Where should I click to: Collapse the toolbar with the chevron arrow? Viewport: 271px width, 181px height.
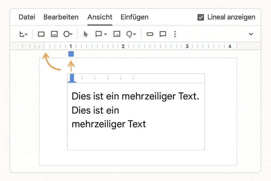click(x=251, y=34)
